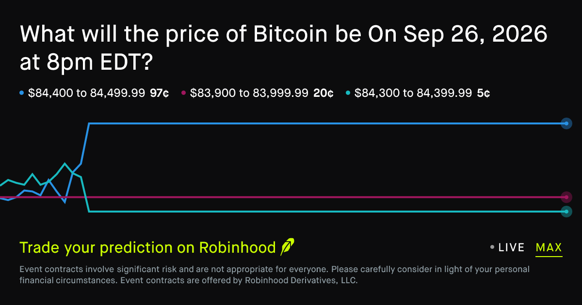Select the blue line's end point marker
The image size is (582, 305).
[566, 123]
